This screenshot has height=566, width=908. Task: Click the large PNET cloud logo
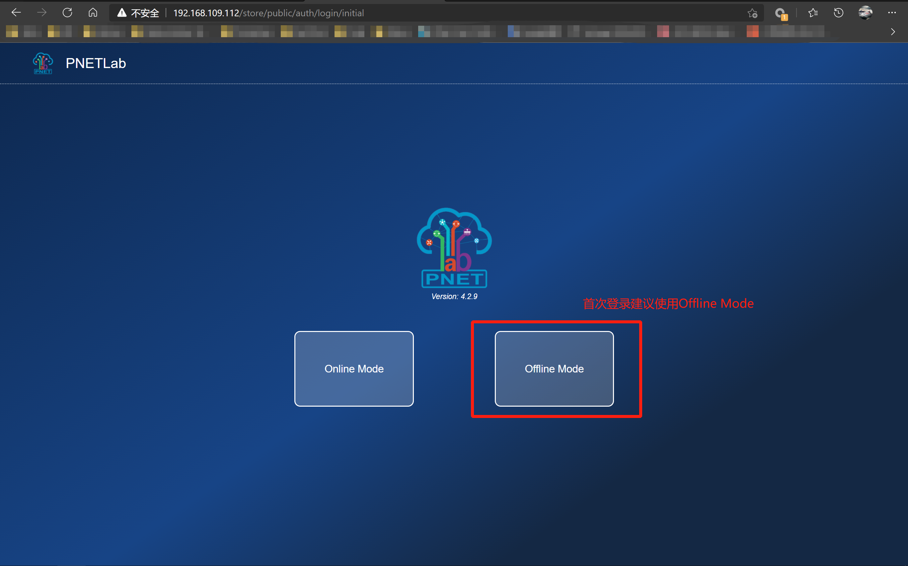click(454, 248)
